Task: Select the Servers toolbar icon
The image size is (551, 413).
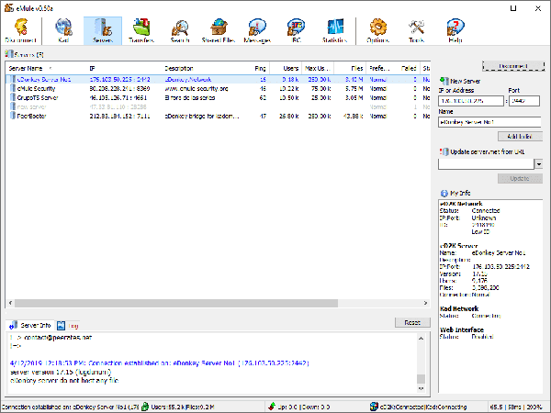Action: click(103, 30)
